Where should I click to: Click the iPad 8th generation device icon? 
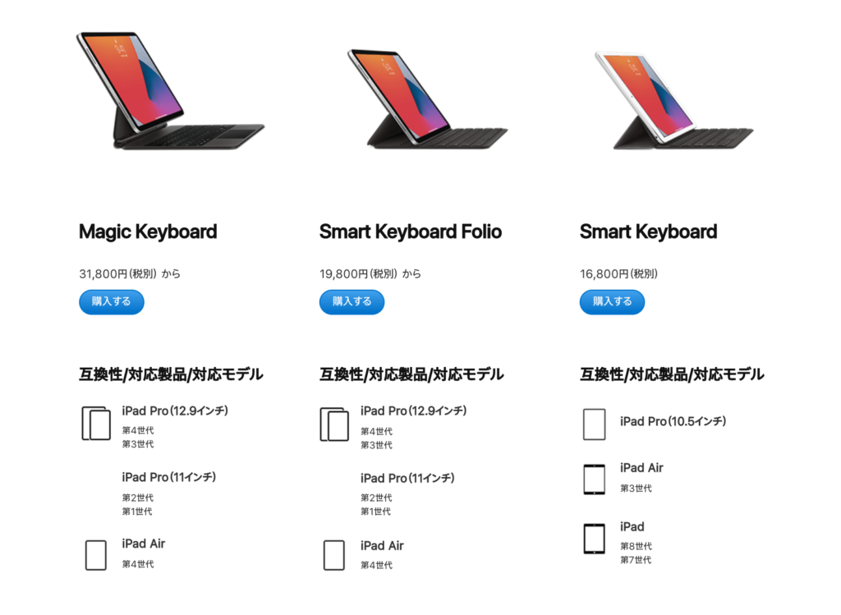click(595, 539)
